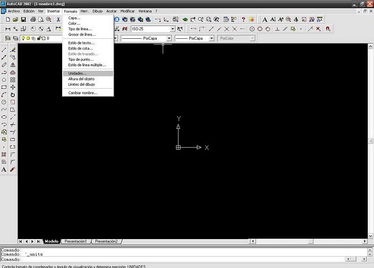Click the Multiline Text A icon in text toolbar
Image resolution: width=374 pixels, height=268 pixels.
pos(265,20)
